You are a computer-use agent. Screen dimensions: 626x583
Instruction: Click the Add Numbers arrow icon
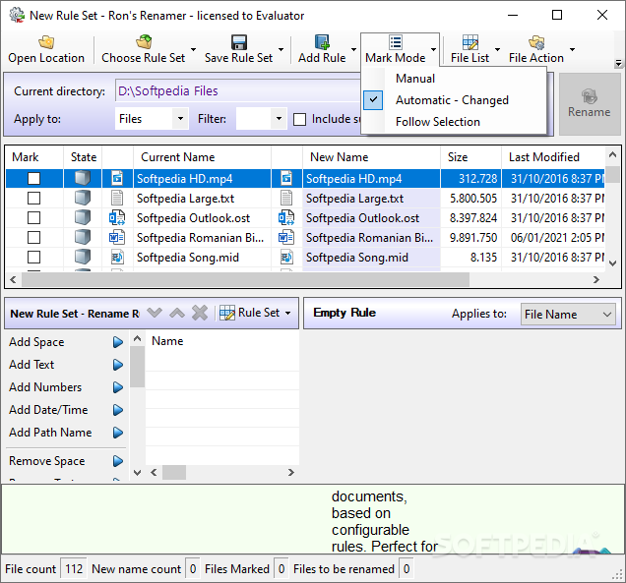(x=118, y=387)
